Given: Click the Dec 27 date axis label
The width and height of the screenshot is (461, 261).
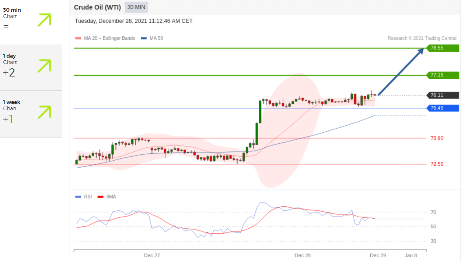Looking at the screenshot, I should click(152, 255).
